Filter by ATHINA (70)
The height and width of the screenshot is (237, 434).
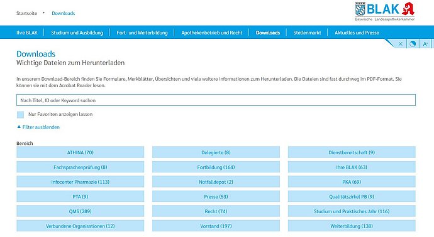[x=81, y=152]
